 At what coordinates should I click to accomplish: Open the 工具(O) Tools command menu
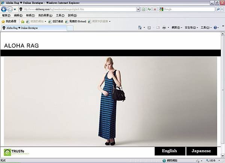206,27
